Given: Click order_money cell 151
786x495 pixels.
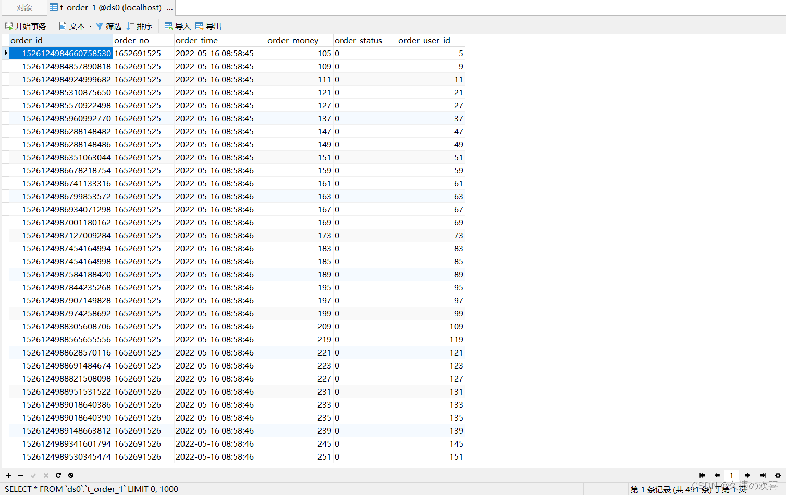Looking at the screenshot, I should [x=299, y=157].
